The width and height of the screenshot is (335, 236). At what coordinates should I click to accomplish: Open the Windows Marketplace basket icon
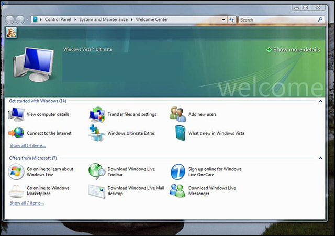[x=16, y=191]
